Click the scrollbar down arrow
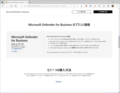The width and height of the screenshot is (120, 93). pyautogui.click(x=119, y=92)
